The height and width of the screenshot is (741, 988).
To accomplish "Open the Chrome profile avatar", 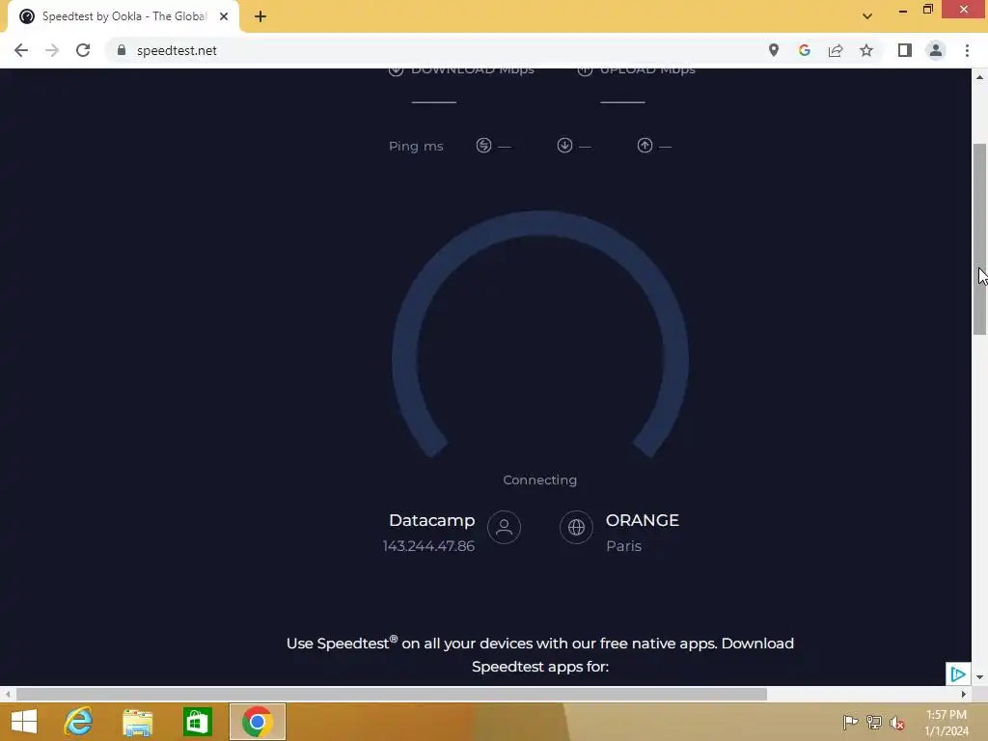I will pyautogui.click(x=936, y=50).
